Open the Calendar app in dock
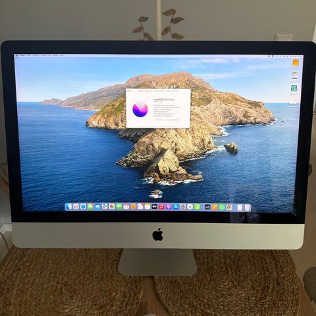 [126, 207]
